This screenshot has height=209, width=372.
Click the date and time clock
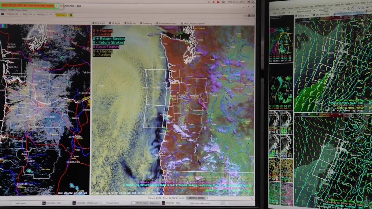(236, 2)
